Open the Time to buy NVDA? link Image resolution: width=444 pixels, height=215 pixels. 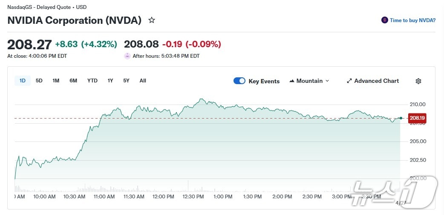click(x=412, y=20)
